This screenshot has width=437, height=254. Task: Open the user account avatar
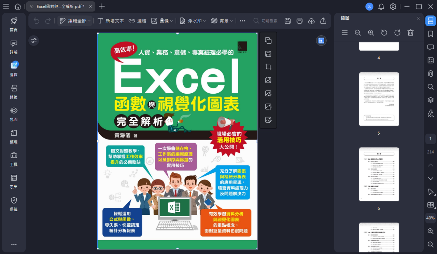coord(369,6)
